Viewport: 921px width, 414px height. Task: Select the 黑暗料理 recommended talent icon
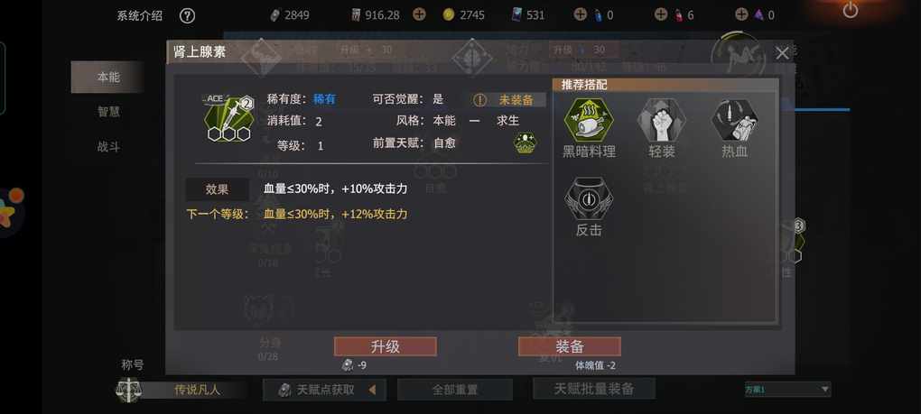589,119
